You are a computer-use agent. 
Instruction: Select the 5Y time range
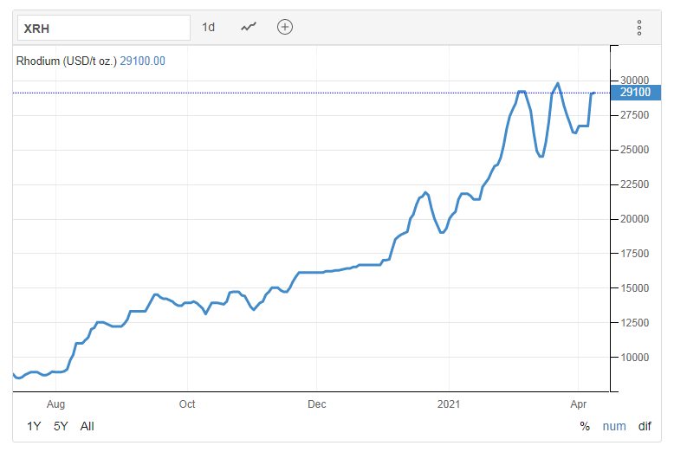tap(60, 426)
